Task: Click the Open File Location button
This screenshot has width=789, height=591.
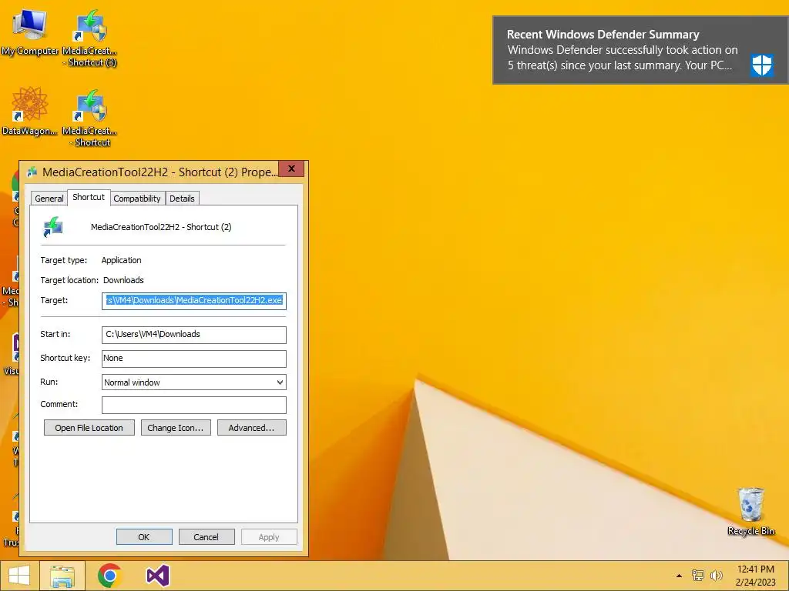Action: [89, 428]
